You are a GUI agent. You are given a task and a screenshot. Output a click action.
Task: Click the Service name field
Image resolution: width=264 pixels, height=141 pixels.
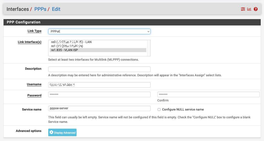click(99, 108)
